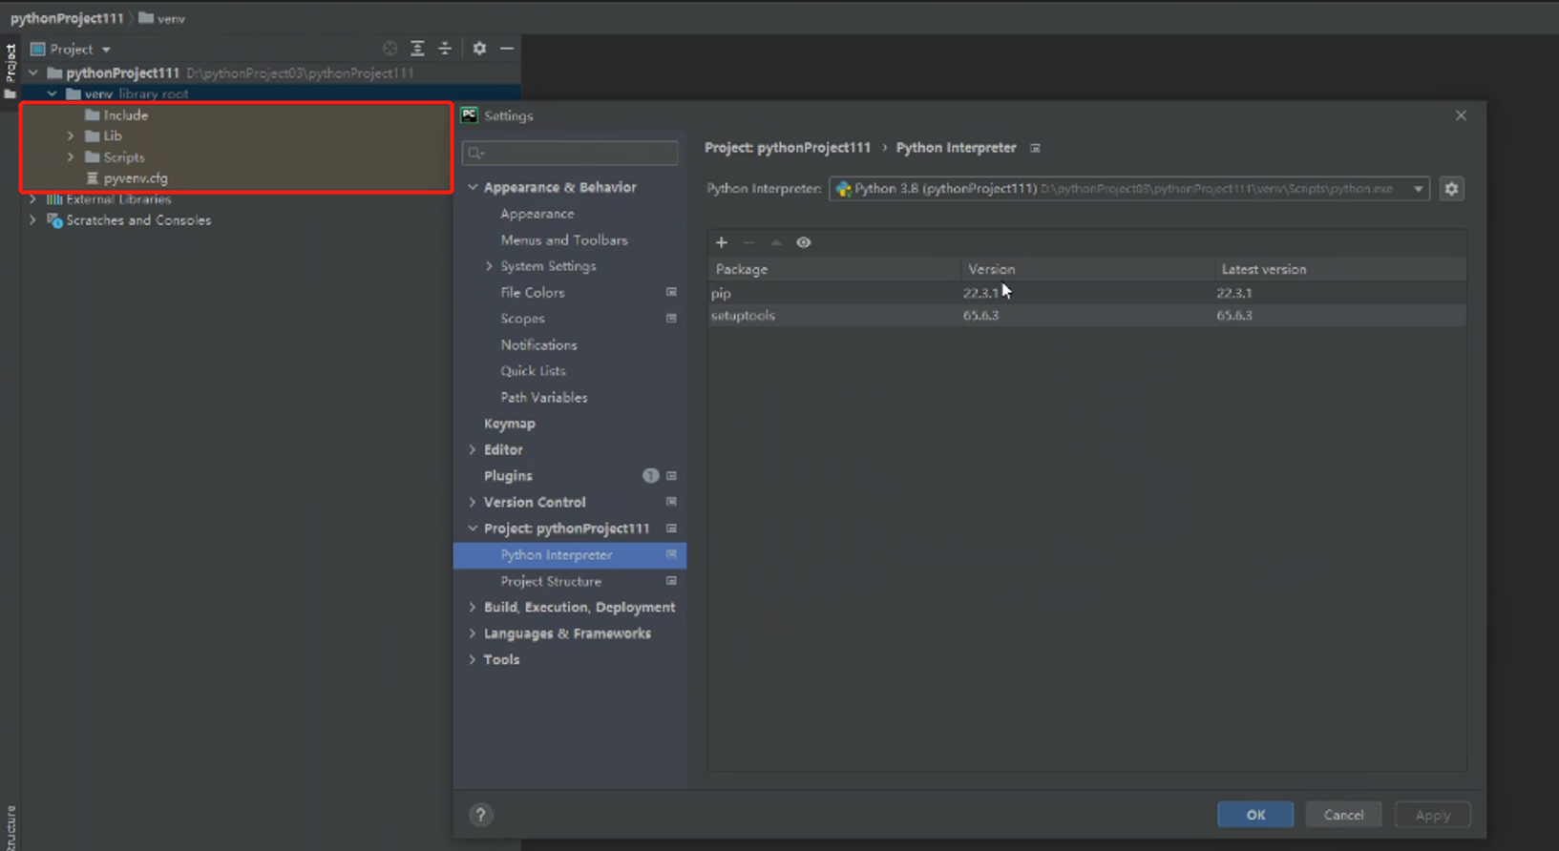Click the Structure vertical side tab
The image size is (1559, 851).
[11, 828]
